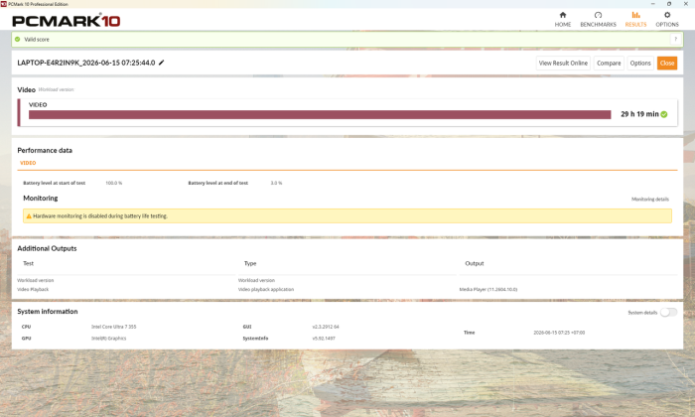695x417 pixels.
Task: Minimize the PCMark 10 window
Action: click(x=652, y=4)
